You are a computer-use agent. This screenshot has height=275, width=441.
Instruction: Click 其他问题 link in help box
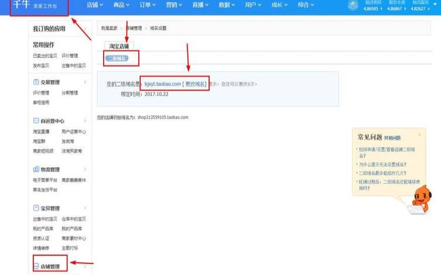pos(392,138)
